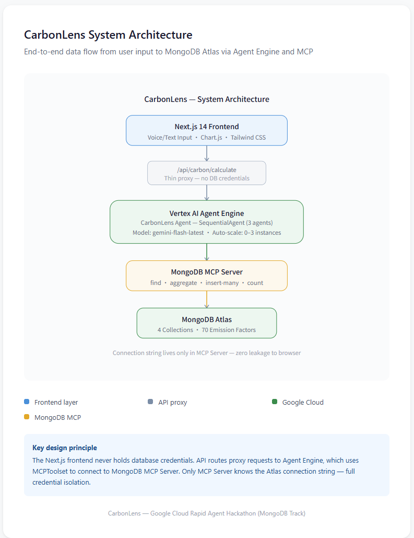Click the orange arrow above MongoDB Atlas
This screenshot has height=538, width=414.
(207, 300)
